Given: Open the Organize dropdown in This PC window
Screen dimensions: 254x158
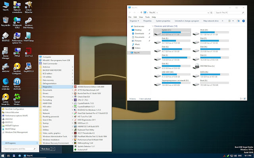Looking at the screenshot, I should 134,21.
